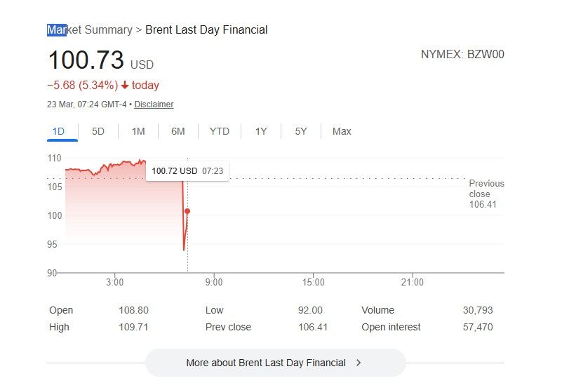Click the 100.72 USD chart tooltip
Screen dimensions: 562x383
(x=187, y=170)
